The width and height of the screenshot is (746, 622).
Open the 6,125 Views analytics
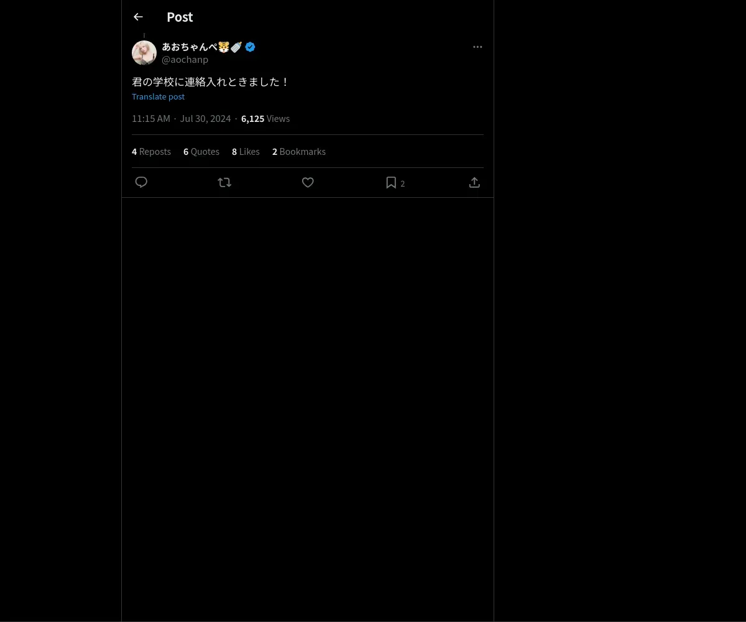pos(265,119)
